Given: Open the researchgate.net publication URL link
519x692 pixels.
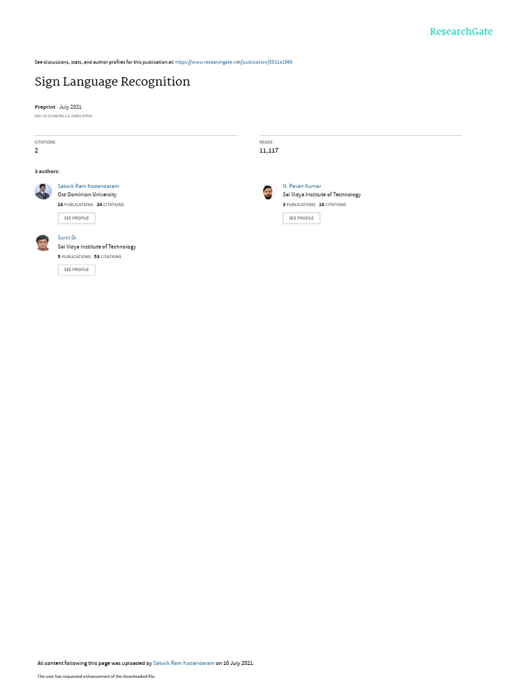Looking at the screenshot, I should (233, 62).
